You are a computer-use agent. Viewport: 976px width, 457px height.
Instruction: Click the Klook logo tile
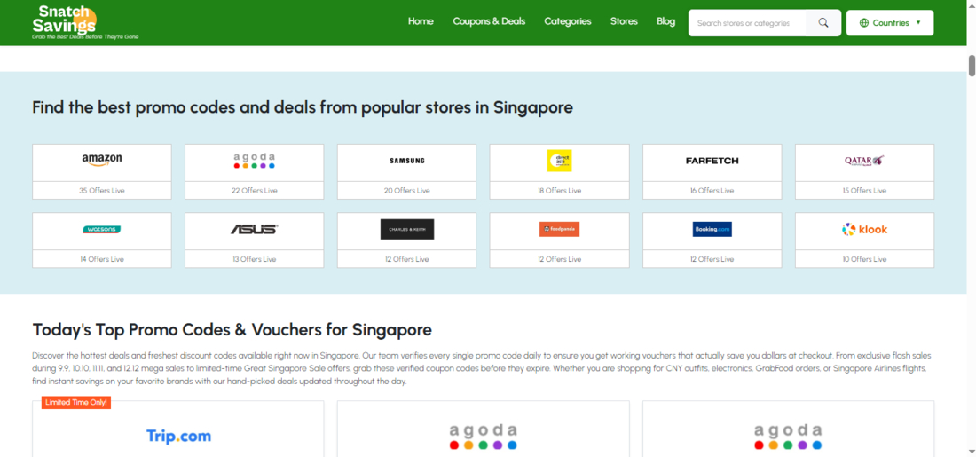coord(864,230)
